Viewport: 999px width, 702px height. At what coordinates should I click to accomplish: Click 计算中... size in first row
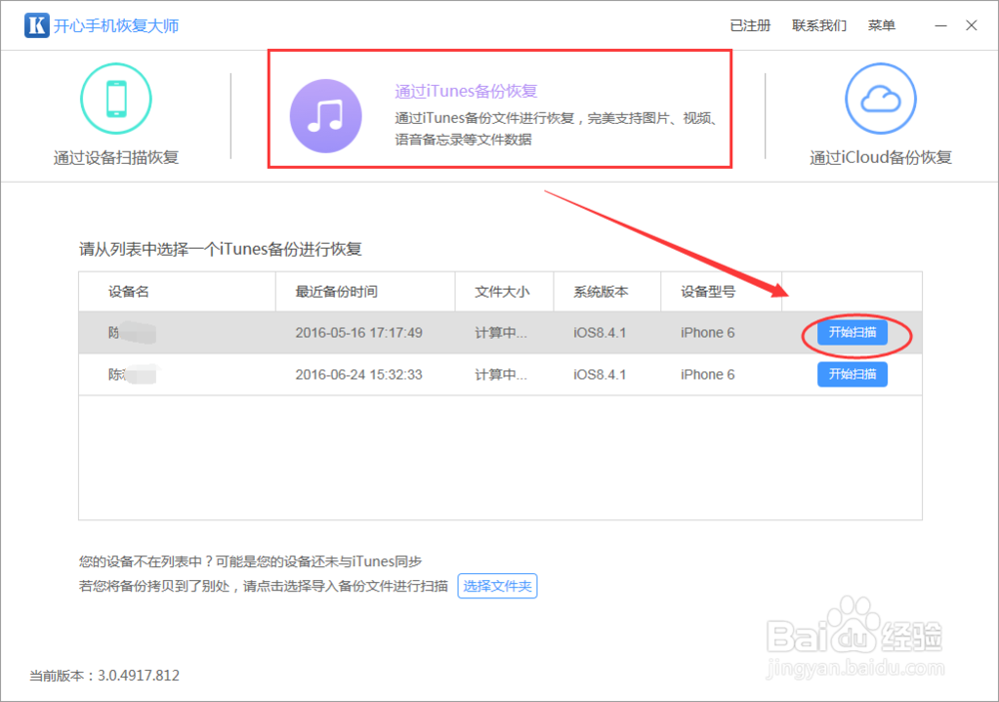(x=500, y=333)
